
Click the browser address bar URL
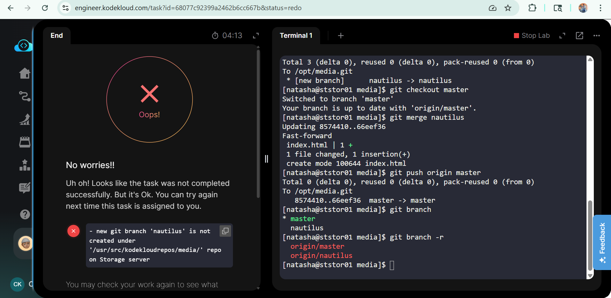188,8
